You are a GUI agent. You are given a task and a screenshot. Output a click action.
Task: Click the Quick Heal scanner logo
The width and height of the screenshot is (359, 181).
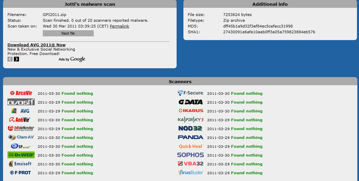coord(191,146)
